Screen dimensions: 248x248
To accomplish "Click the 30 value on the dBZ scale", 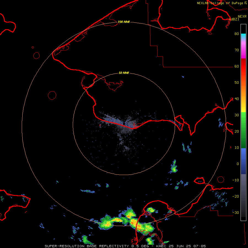I will 237,115.
